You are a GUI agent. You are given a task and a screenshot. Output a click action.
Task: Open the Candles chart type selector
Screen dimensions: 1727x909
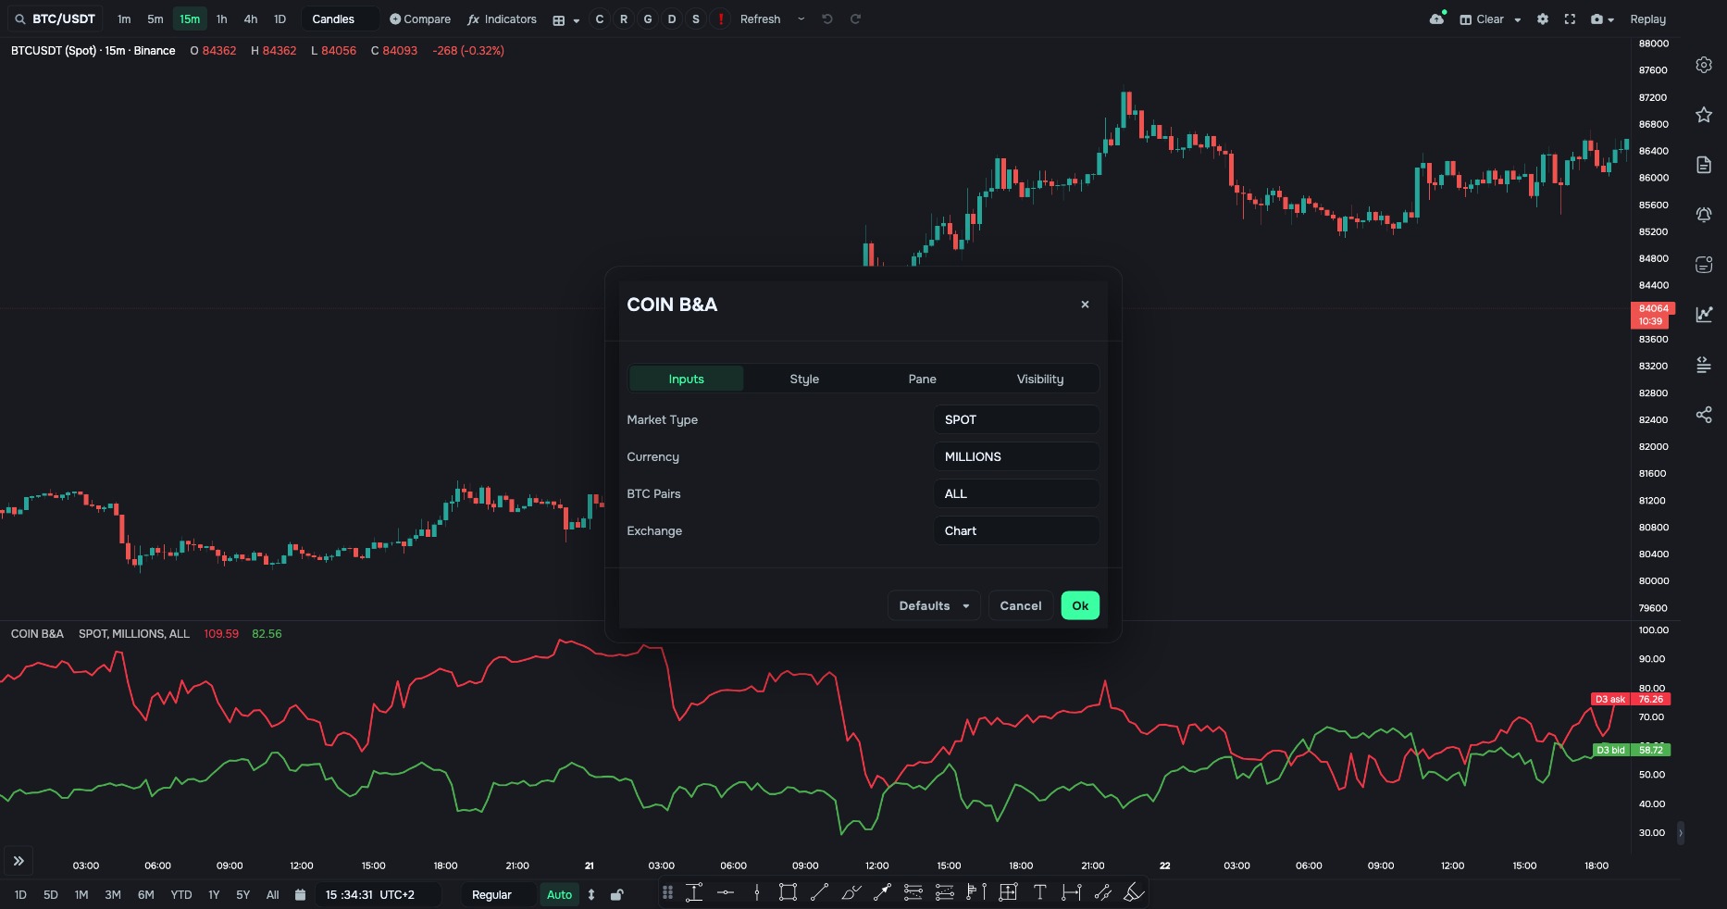[x=340, y=19]
